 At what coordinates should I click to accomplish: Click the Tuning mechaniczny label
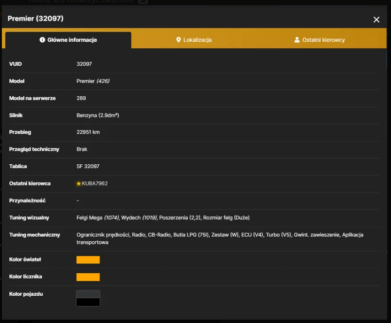tap(34, 235)
